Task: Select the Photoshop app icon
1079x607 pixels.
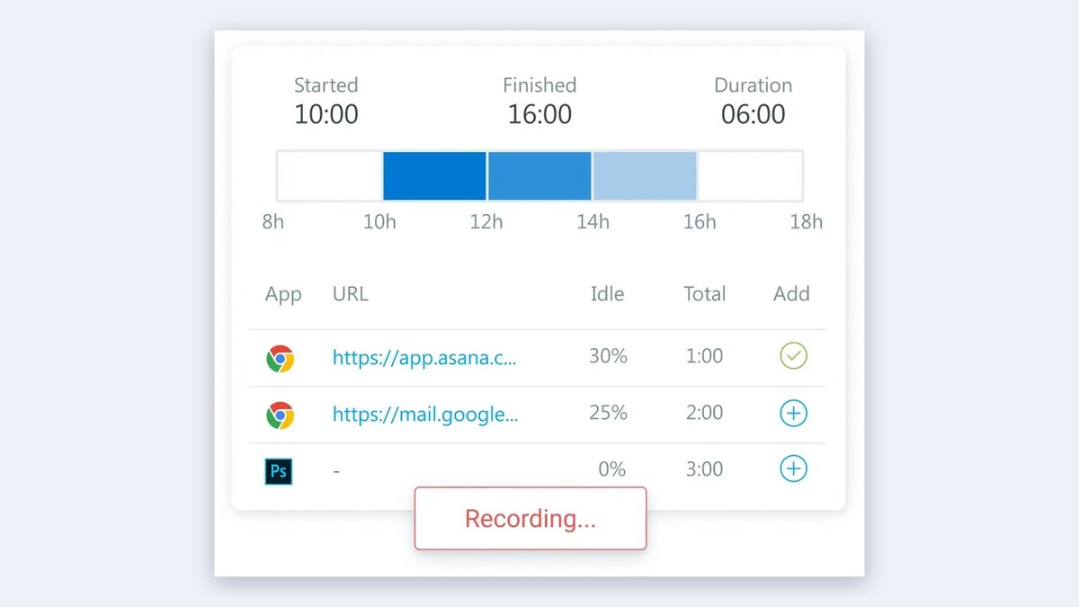Action: (x=279, y=471)
